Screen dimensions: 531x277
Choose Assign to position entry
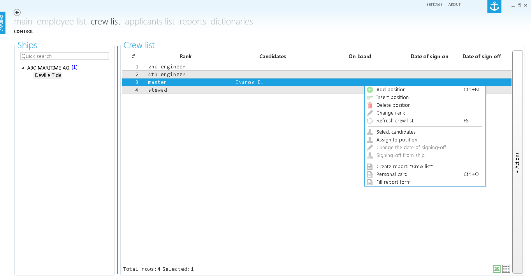pos(425,140)
